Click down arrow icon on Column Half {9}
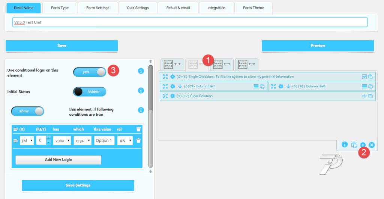This screenshot has height=199, width=384. [180, 86]
